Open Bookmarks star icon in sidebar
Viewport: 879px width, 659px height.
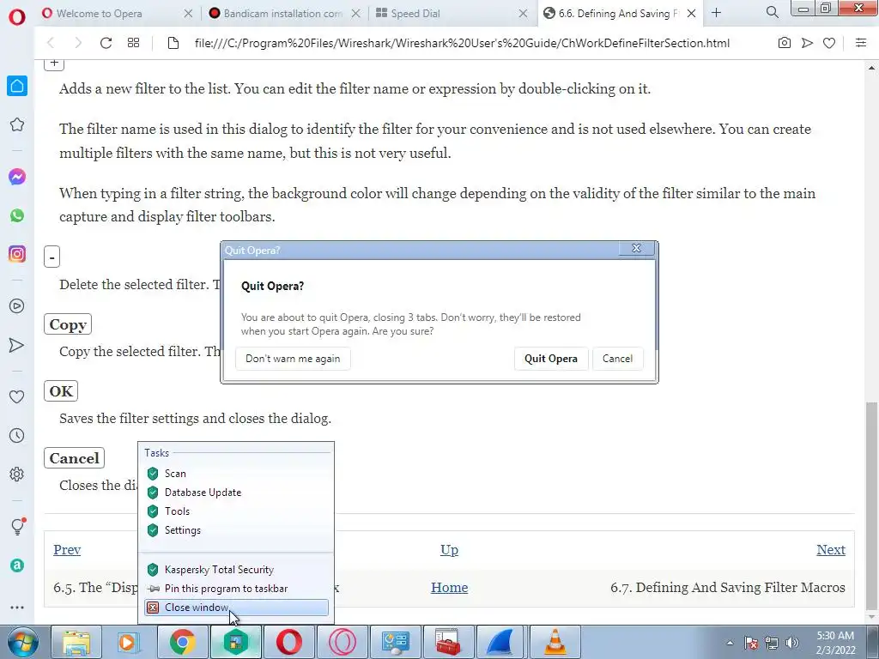(x=17, y=124)
